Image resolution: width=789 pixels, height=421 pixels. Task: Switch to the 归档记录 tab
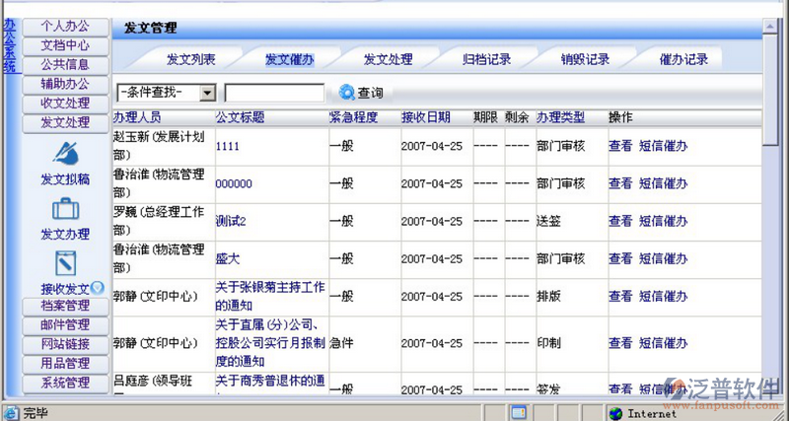pos(487,59)
